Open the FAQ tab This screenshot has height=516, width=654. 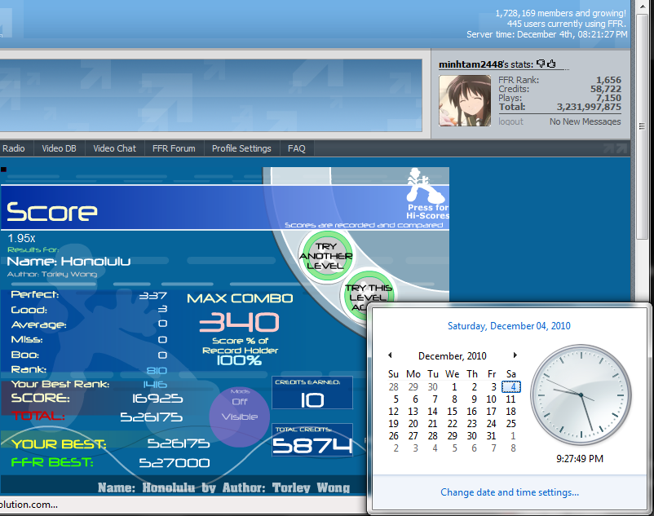297,148
